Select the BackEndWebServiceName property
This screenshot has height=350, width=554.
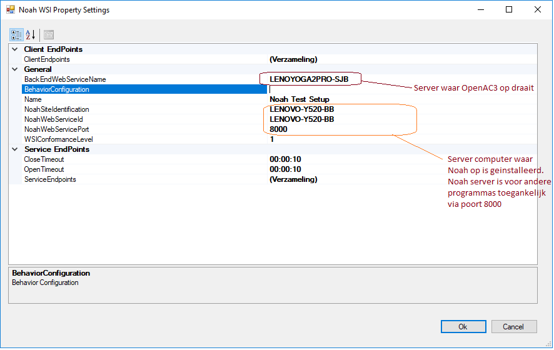click(x=65, y=79)
